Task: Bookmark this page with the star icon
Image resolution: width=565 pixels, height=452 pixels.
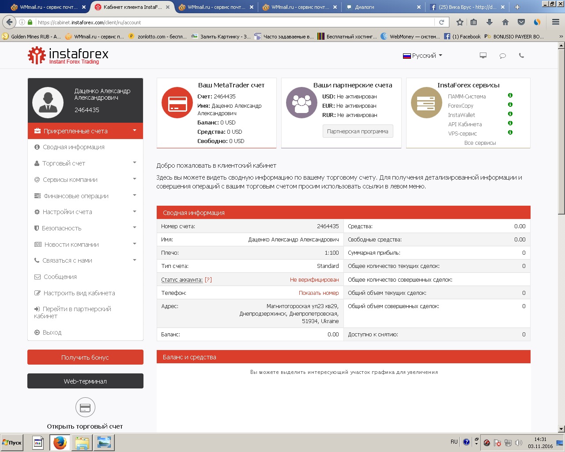Action: [x=460, y=22]
